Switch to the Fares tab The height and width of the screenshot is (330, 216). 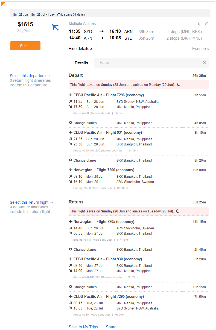tap(105, 63)
